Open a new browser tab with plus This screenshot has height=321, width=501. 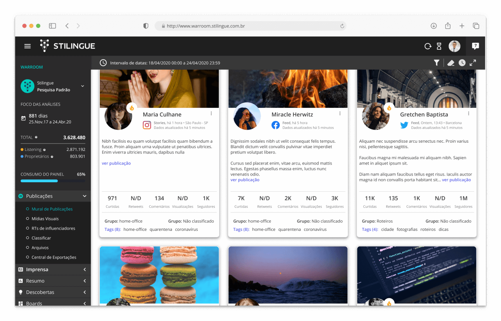(462, 26)
